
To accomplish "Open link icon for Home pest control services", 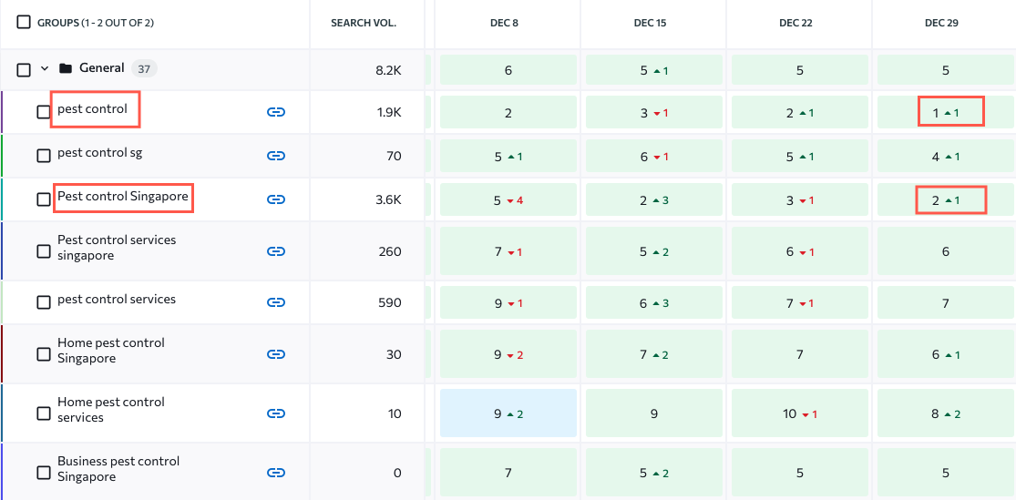I will pos(276,413).
